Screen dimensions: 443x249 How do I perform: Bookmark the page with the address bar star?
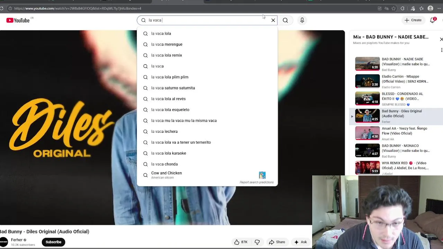tap(394, 8)
